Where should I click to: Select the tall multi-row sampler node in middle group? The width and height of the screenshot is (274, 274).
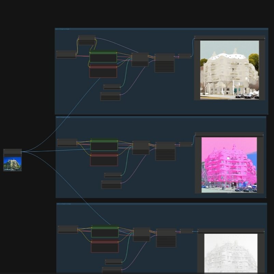click(x=165, y=151)
